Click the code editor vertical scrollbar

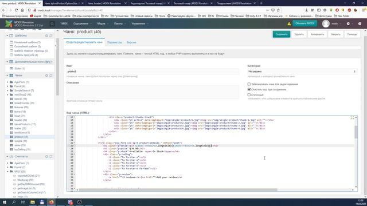356,132
